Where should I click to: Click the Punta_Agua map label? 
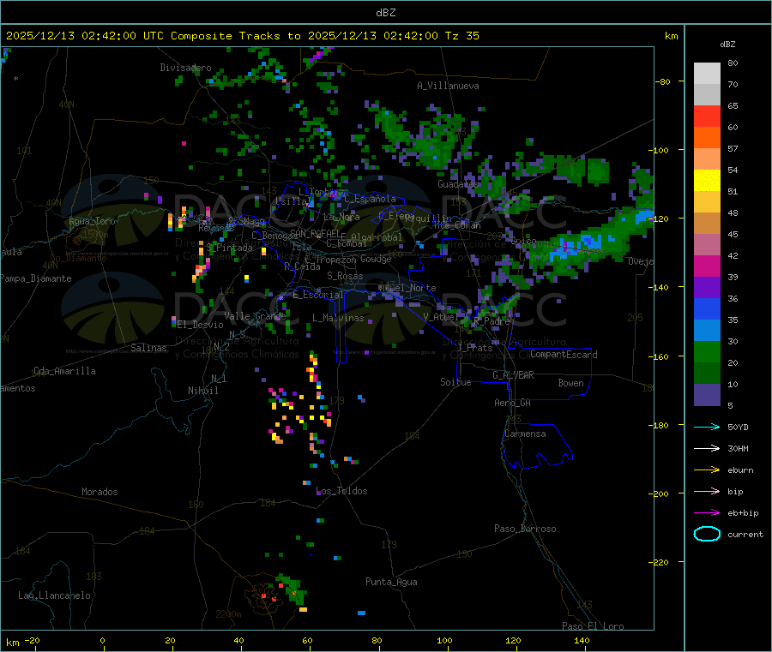click(x=391, y=583)
